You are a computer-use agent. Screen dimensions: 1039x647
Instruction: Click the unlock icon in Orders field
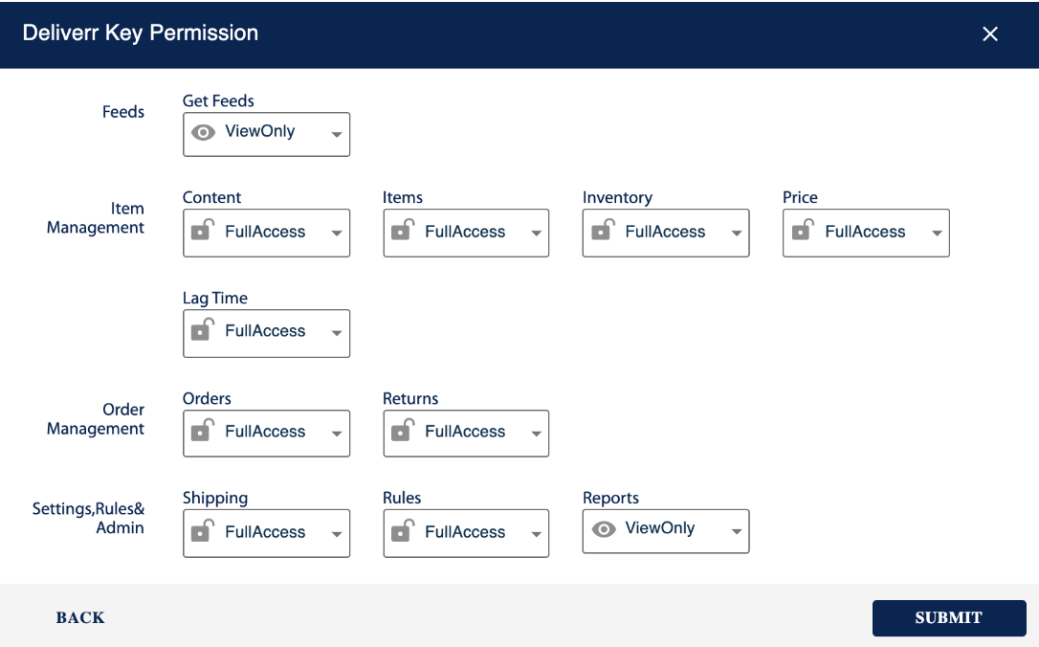[x=202, y=430]
